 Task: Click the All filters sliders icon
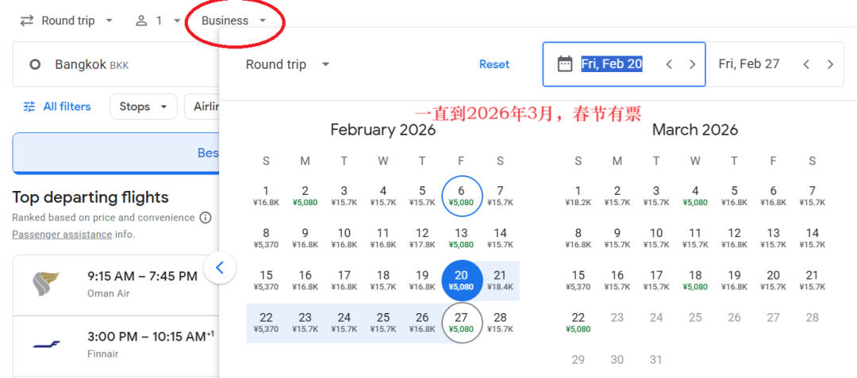[29, 106]
